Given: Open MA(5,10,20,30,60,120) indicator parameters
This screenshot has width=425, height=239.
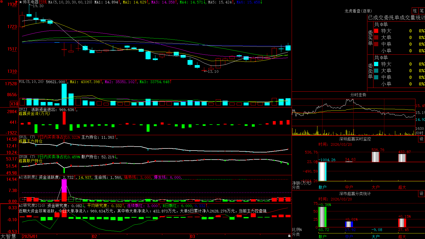Looking at the screenshot, I should 70,2.
